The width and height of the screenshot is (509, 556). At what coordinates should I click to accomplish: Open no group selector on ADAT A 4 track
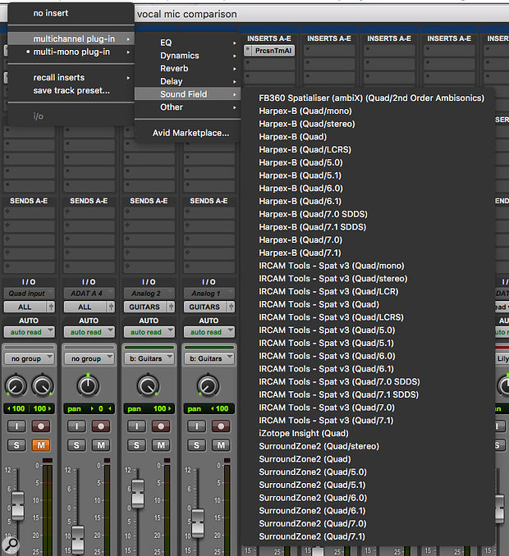pyautogui.click(x=89, y=358)
